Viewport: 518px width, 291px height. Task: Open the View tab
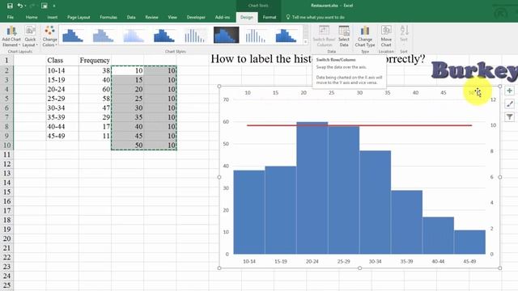coord(172,17)
